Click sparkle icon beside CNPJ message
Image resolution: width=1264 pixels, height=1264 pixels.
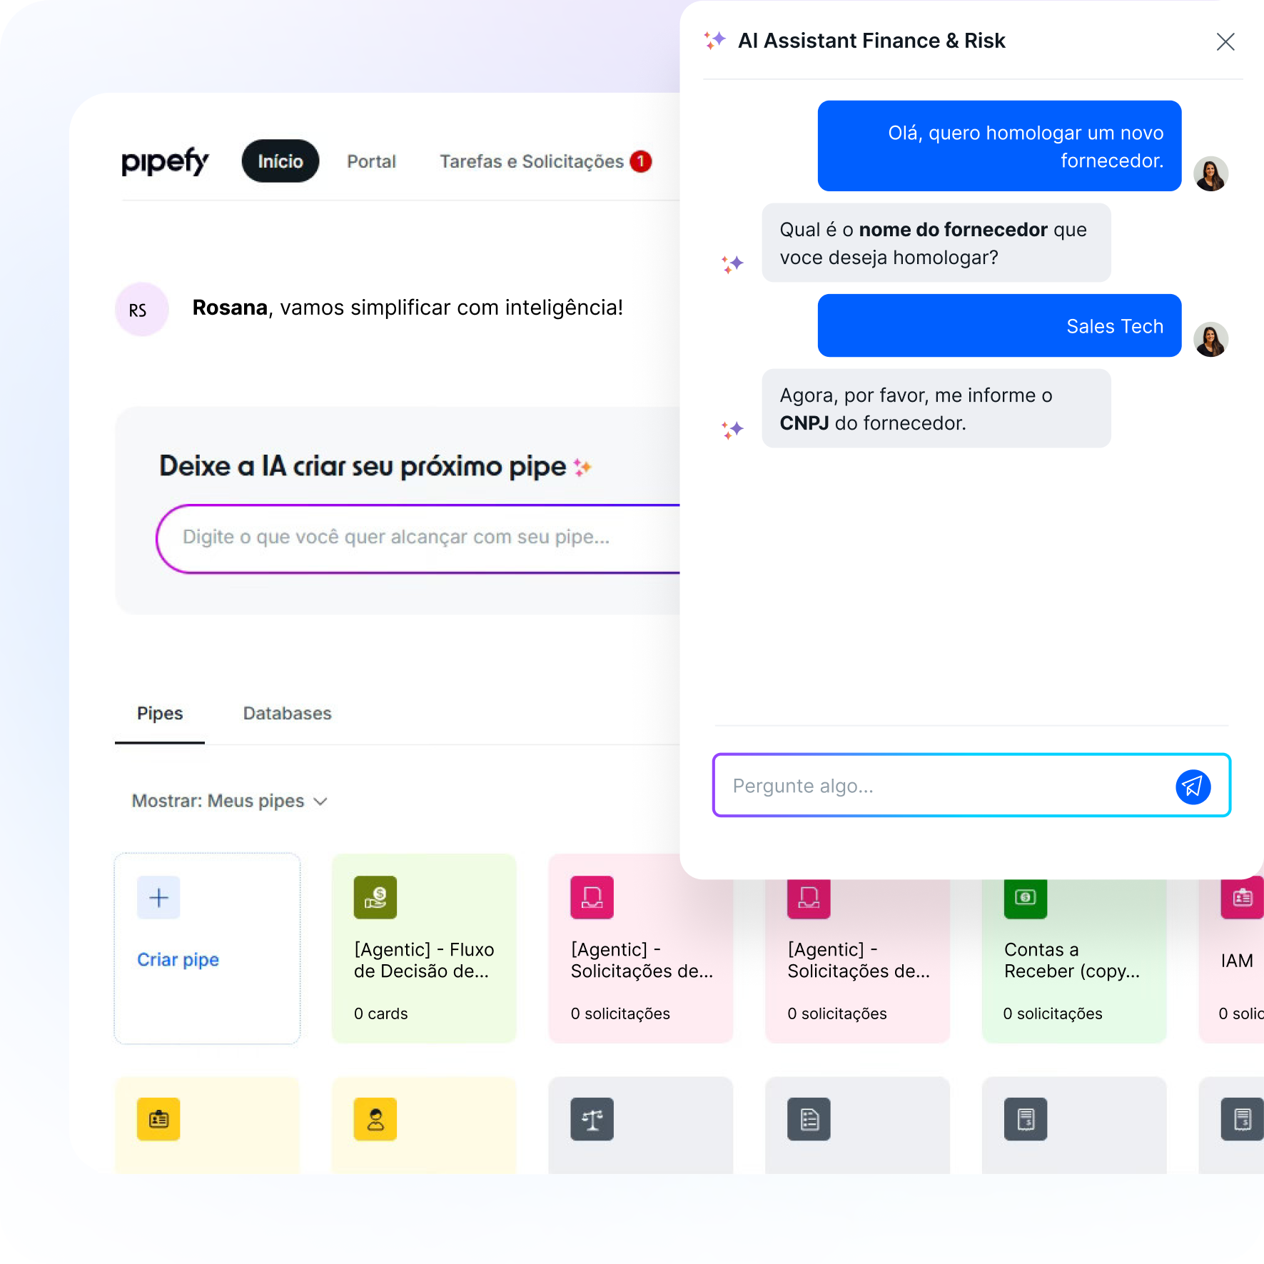point(732,430)
